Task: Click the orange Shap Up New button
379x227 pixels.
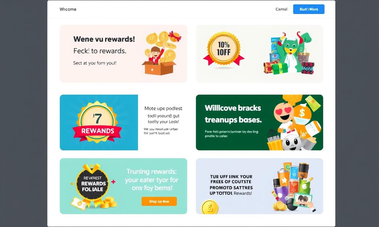Action: point(159,201)
